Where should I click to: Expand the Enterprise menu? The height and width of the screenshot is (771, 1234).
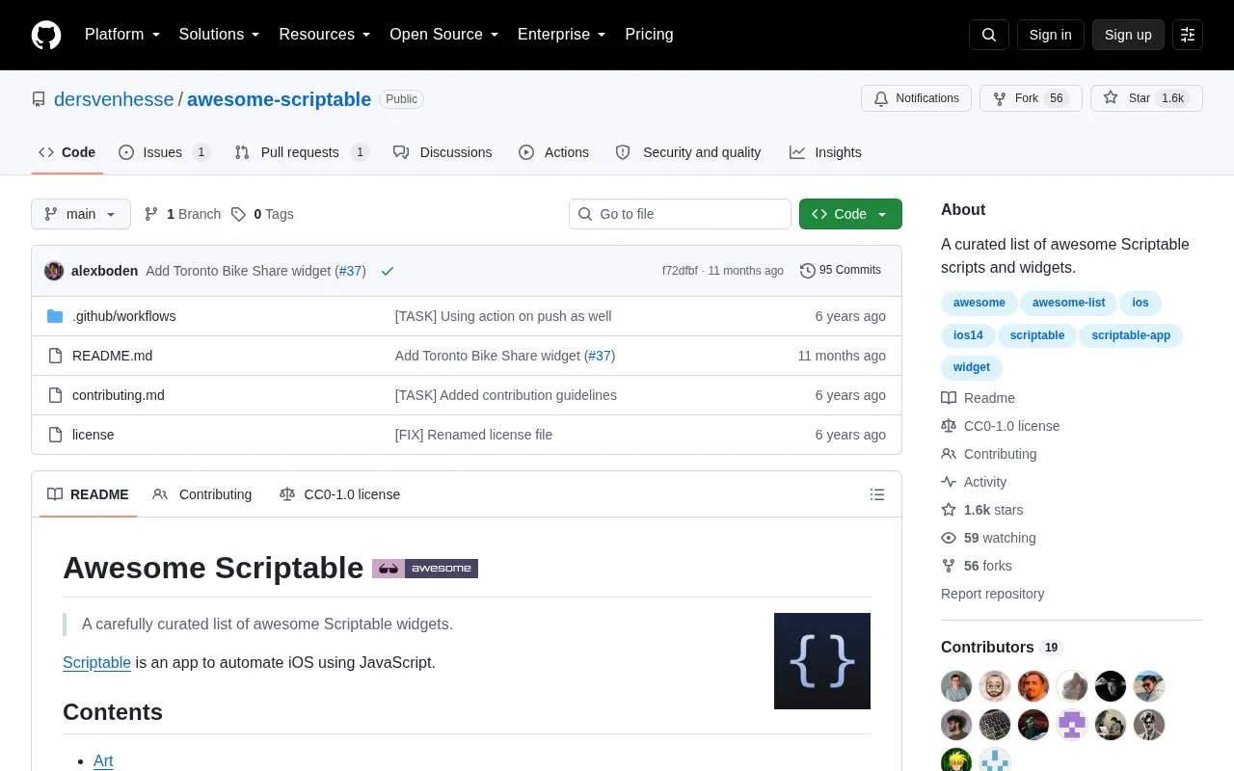(562, 34)
